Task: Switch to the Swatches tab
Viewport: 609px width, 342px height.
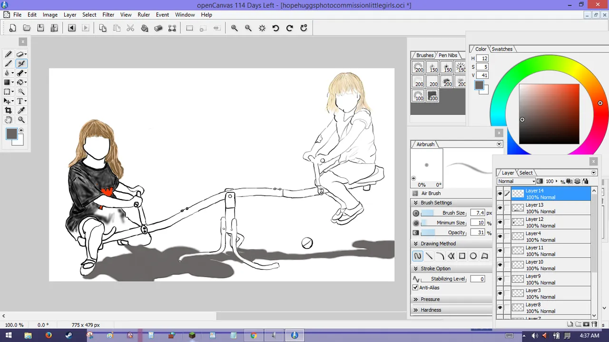Action: click(x=502, y=49)
